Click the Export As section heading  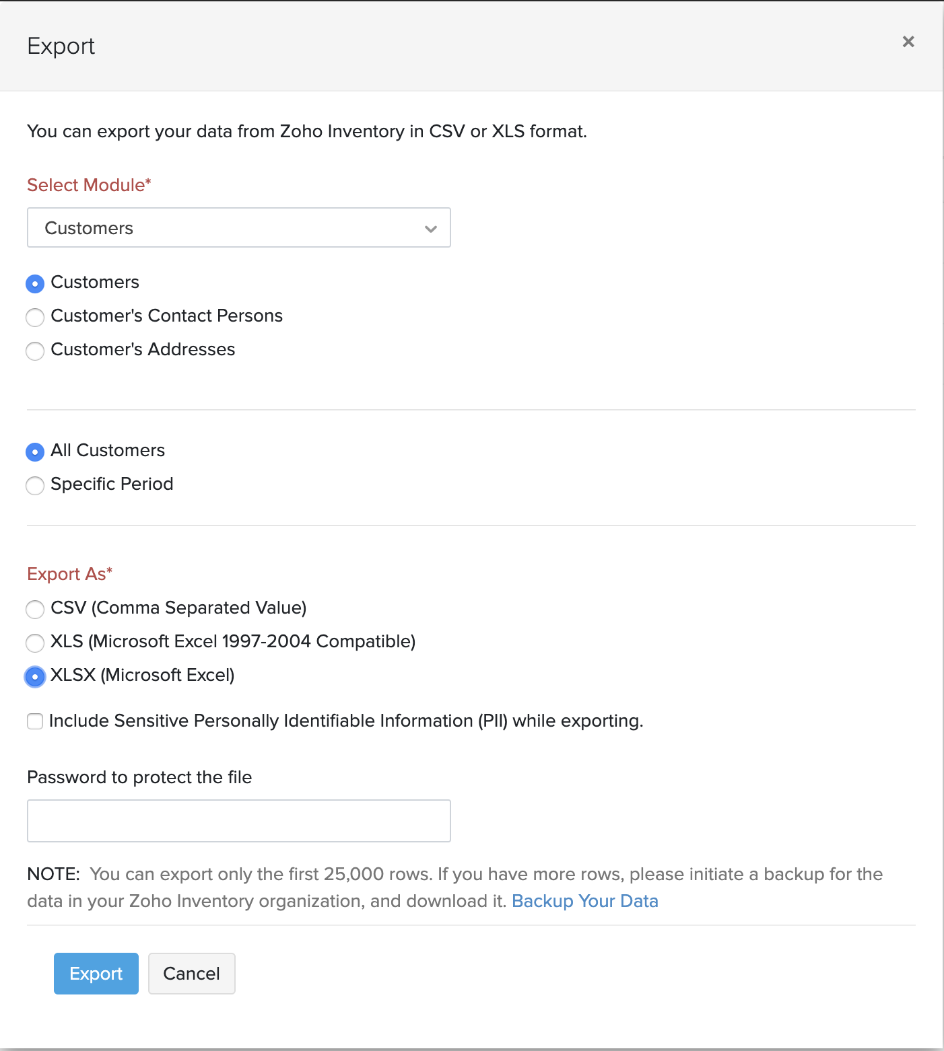click(x=69, y=574)
